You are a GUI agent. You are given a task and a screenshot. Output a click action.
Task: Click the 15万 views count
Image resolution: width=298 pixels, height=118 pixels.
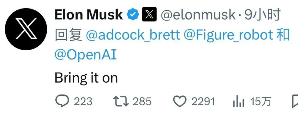pyautogui.click(x=261, y=101)
